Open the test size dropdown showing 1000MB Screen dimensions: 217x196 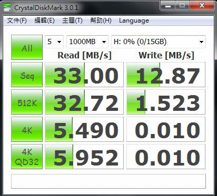point(87,42)
